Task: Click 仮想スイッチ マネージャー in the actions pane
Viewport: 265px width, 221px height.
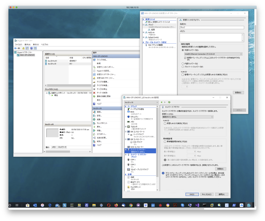Action: pos(106,74)
